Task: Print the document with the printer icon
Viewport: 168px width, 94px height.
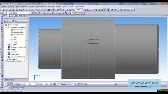Action: [x=13, y=10]
